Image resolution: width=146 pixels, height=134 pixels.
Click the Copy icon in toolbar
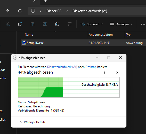point(20,24)
